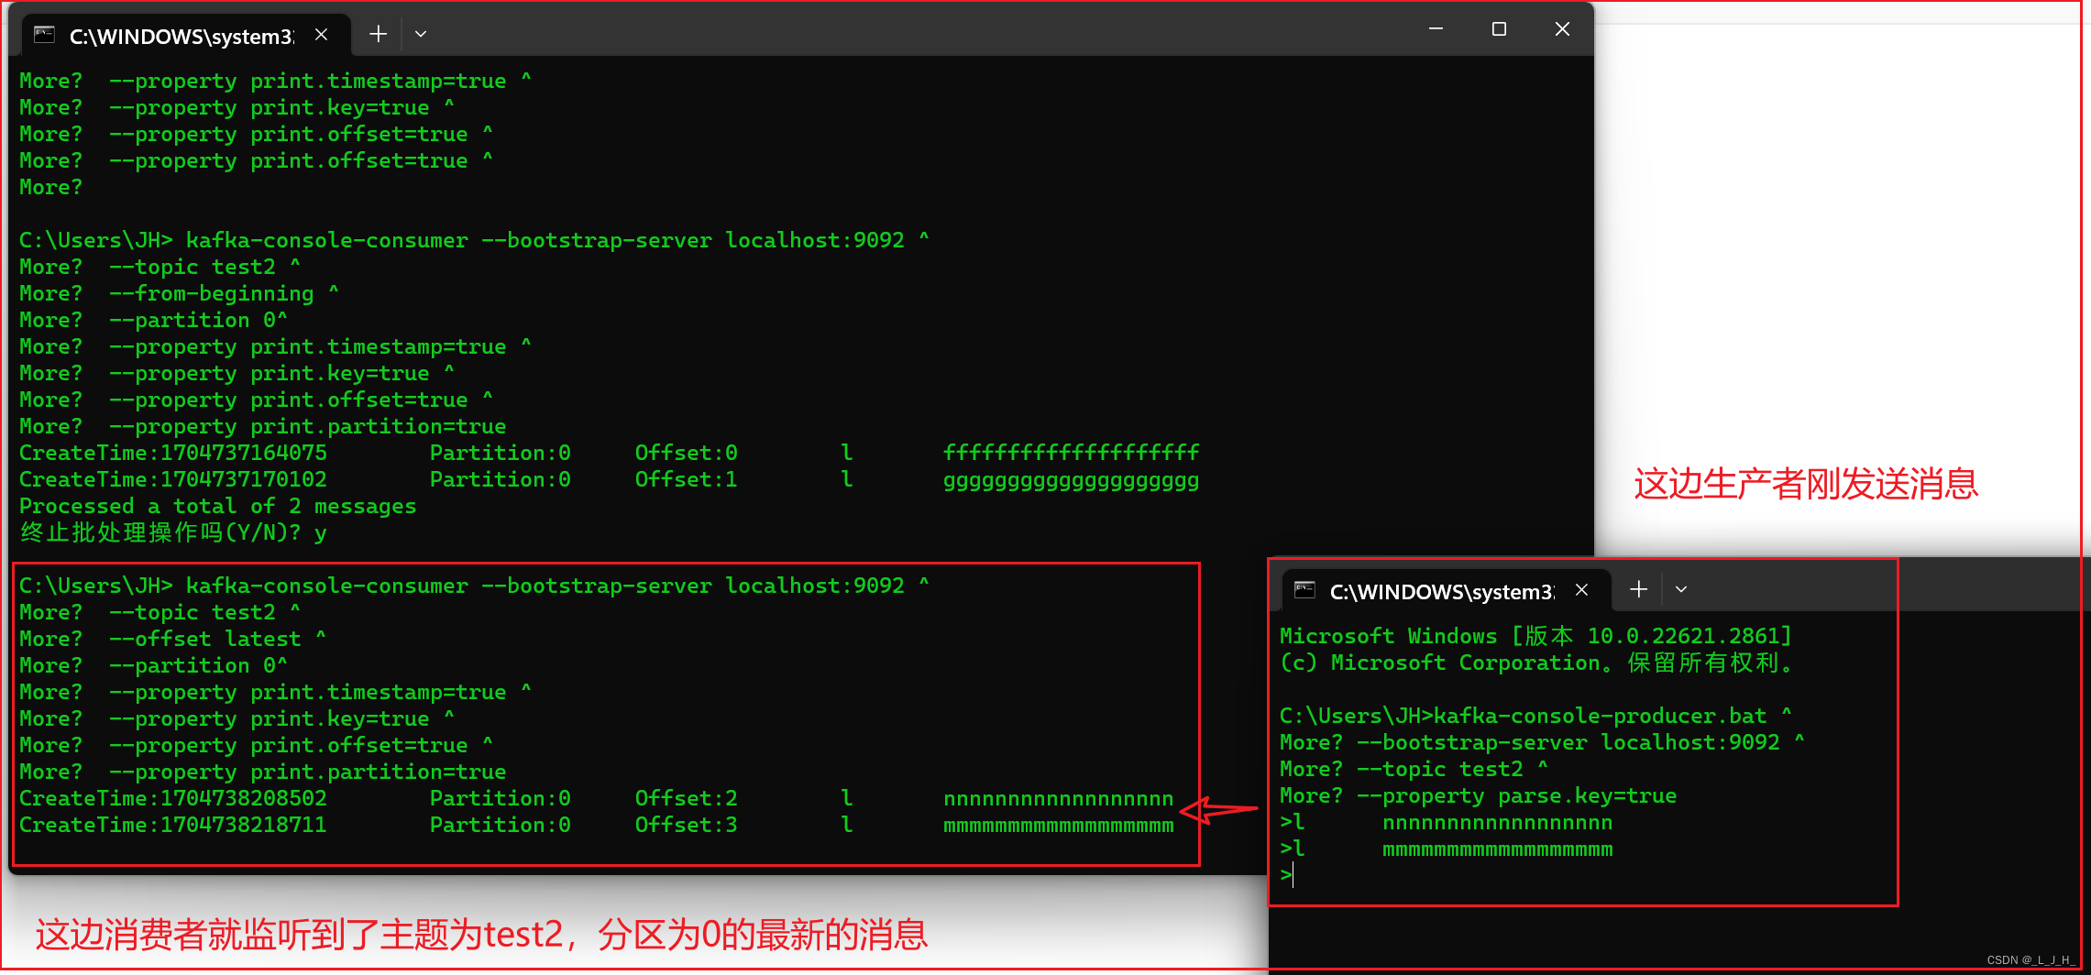Image resolution: width=2091 pixels, height=975 pixels.
Task: Click the 'ffffffffffffffffffff' message text
Action: [1072, 453]
